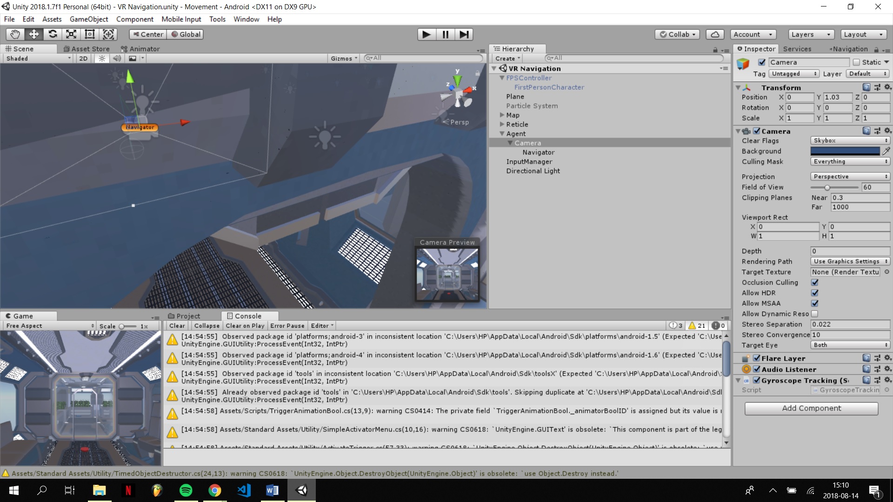
Task: Clear the Console messages
Action: click(177, 325)
